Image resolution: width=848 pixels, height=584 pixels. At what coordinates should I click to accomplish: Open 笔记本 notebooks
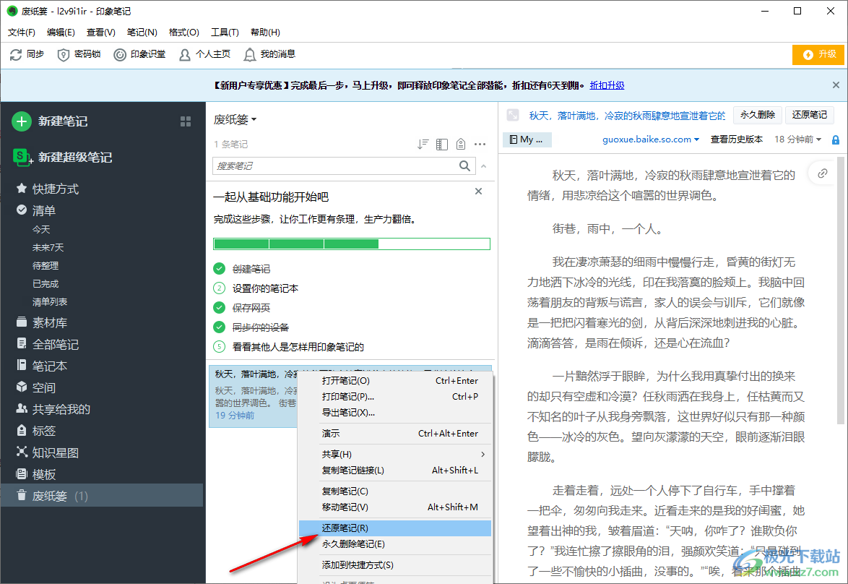[42, 366]
